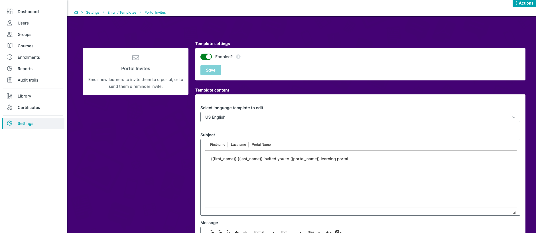
Task: Click inside the Subject text area
Action: click(x=360, y=180)
